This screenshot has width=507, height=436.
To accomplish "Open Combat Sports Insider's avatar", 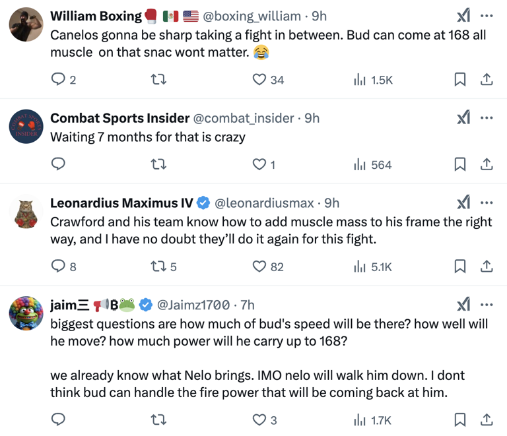I will (26, 126).
